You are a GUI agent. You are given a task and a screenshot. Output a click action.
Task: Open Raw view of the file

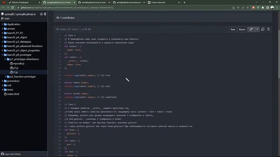pyautogui.click(x=233, y=29)
